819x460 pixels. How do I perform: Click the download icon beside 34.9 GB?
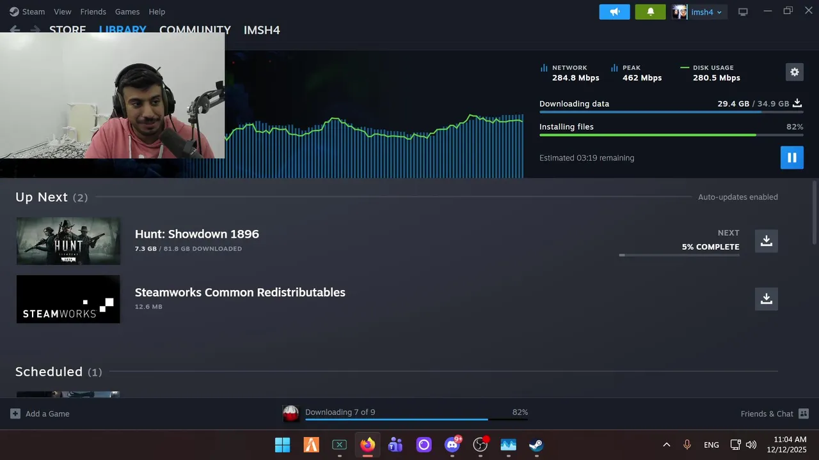(797, 103)
